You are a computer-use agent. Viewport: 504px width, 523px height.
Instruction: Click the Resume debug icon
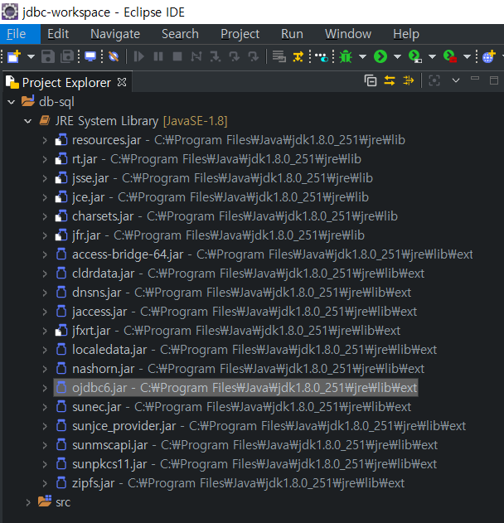click(138, 56)
